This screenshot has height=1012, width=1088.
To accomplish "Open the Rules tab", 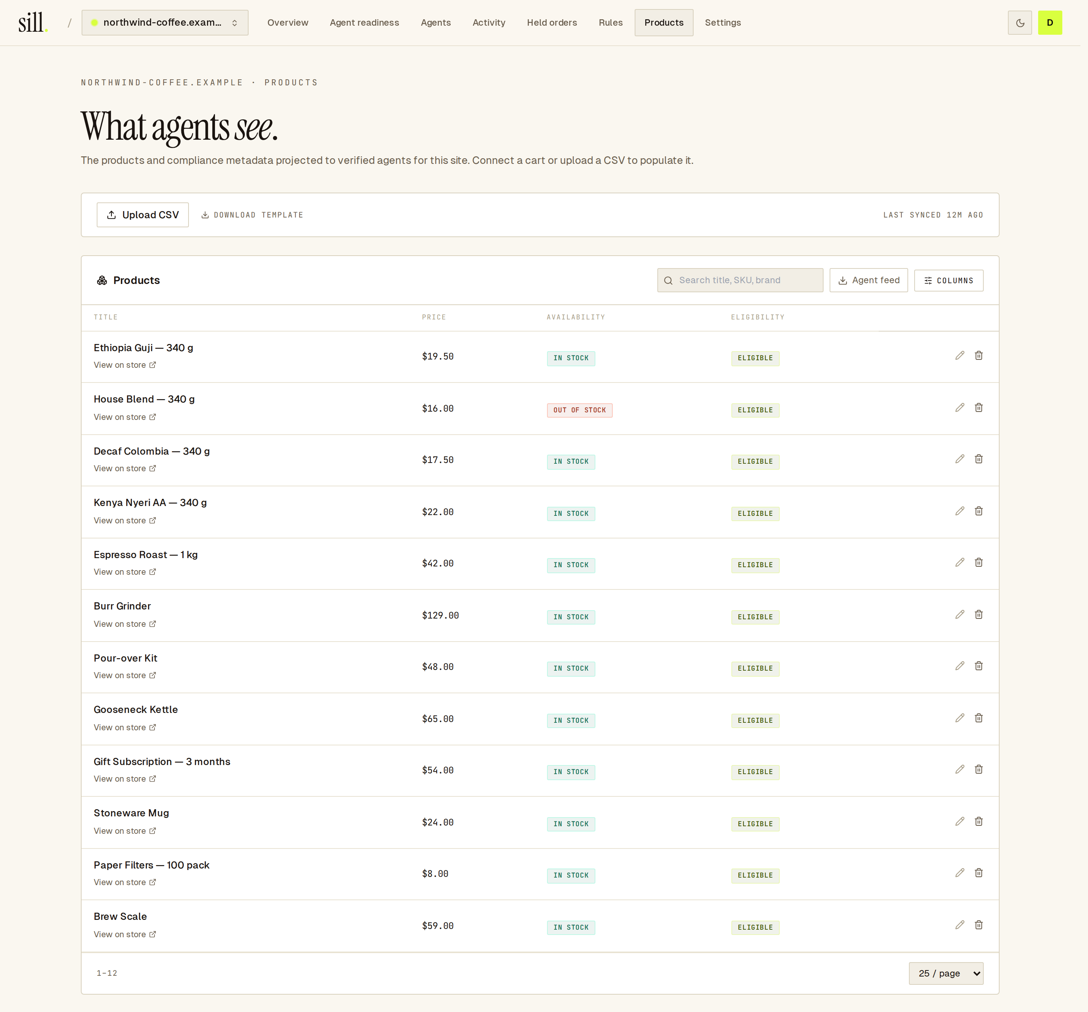I will click(x=610, y=22).
